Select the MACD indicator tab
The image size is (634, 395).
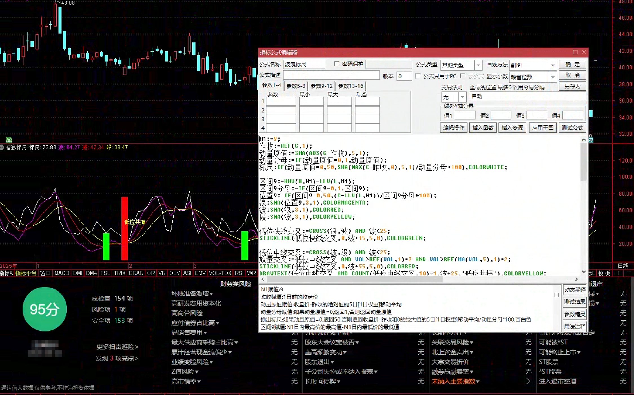(x=62, y=273)
